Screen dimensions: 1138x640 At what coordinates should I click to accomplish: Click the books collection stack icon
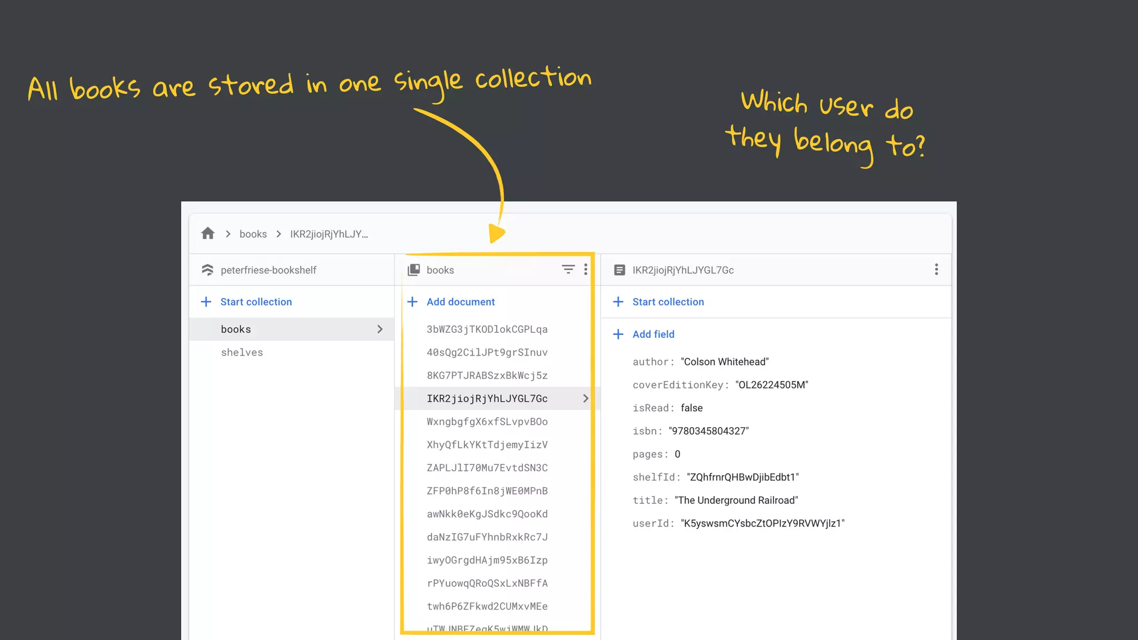click(x=414, y=270)
